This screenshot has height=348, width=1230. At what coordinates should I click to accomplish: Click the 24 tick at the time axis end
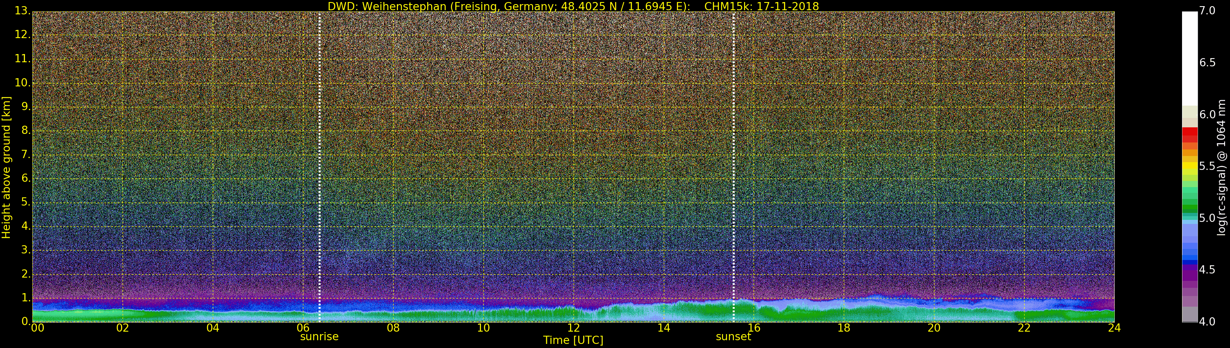tap(1114, 328)
